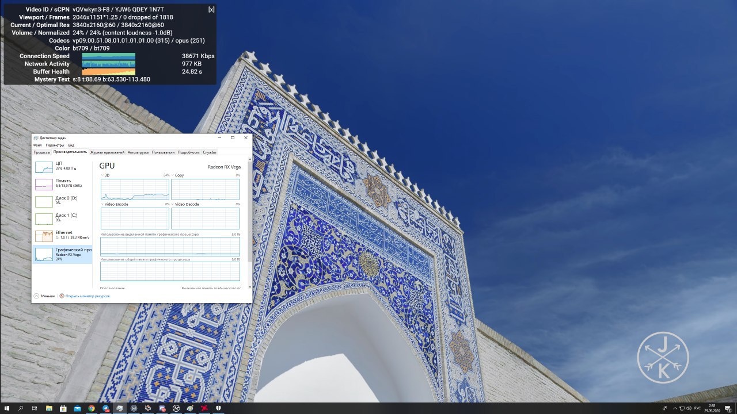Click the scrollbar down arrow in Task Manager
737x414 pixels.
pos(250,287)
